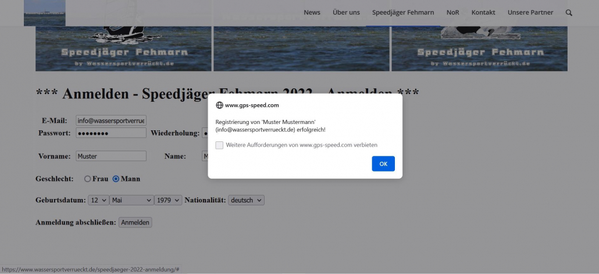Click the globe icon in the dialog

point(219,105)
